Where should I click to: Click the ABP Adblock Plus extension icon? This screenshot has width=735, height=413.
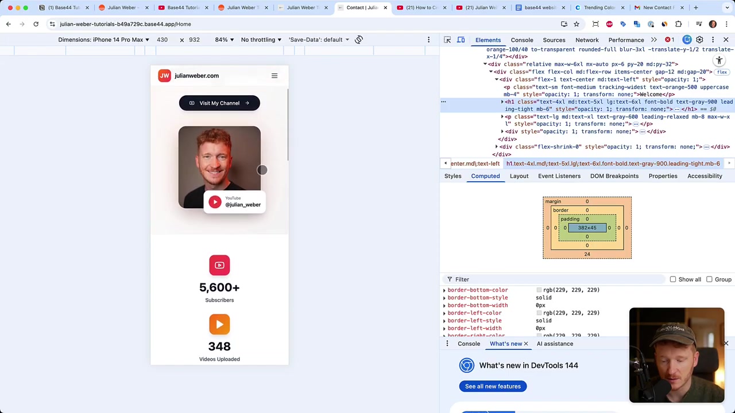(609, 24)
